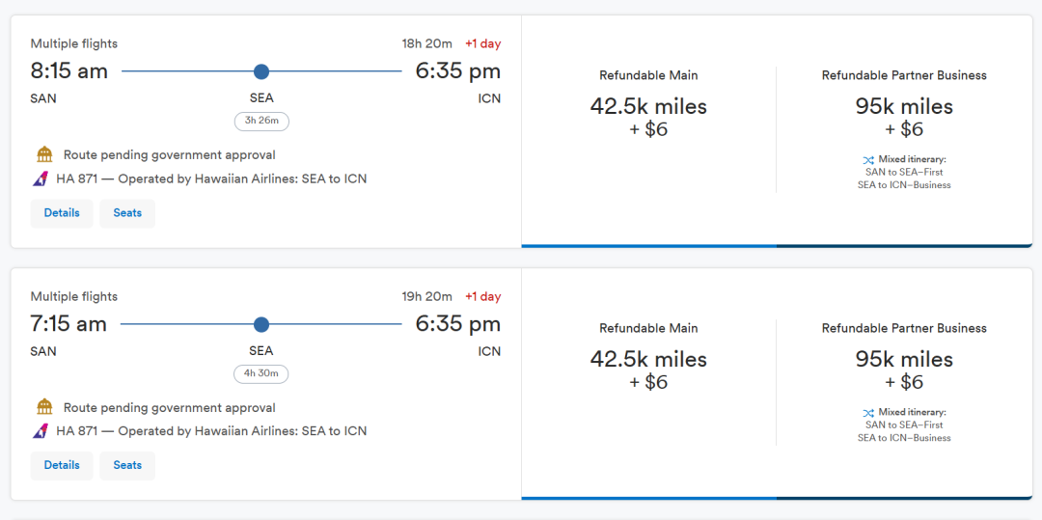Click government building icon on 7:15 am flight
The height and width of the screenshot is (520, 1042).
(44, 407)
